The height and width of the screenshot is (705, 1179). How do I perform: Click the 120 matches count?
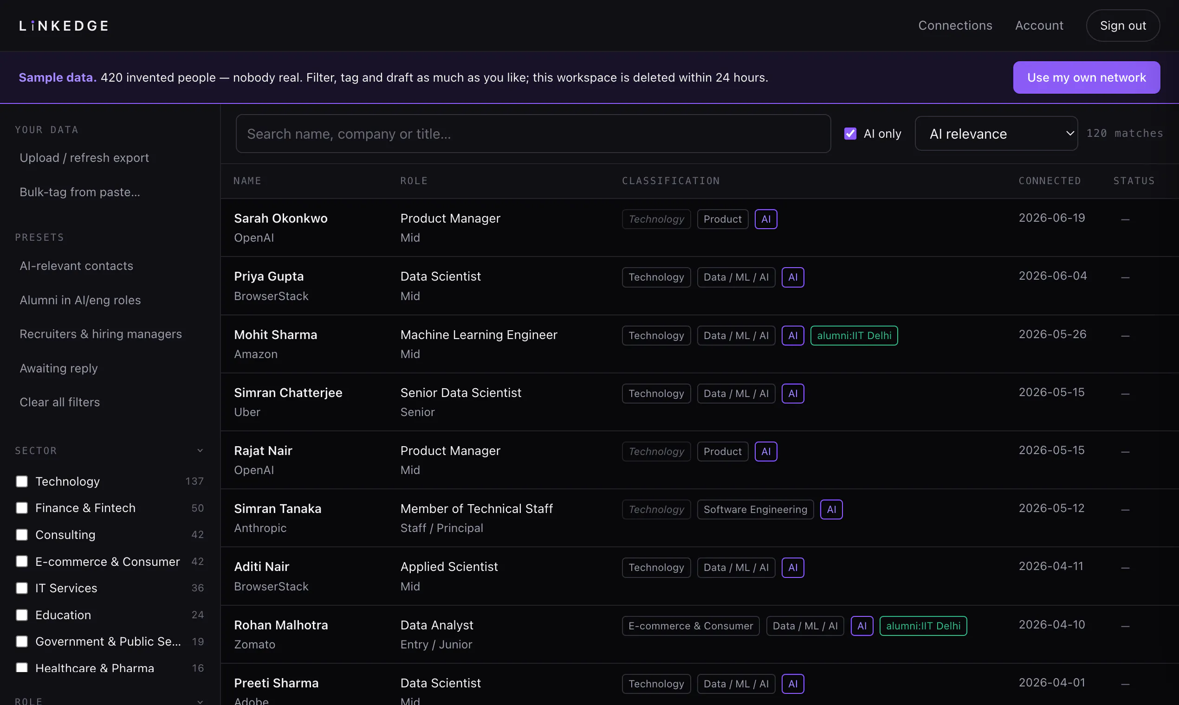tap(1125, 133)
